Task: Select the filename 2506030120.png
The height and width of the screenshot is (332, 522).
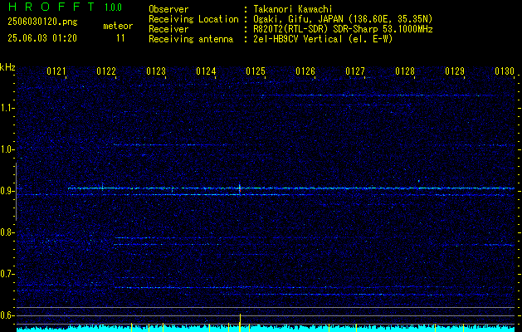Action: tap(42, 22)
